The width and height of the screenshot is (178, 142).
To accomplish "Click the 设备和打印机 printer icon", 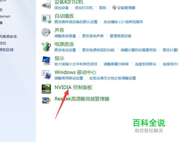I will (46, 4).
